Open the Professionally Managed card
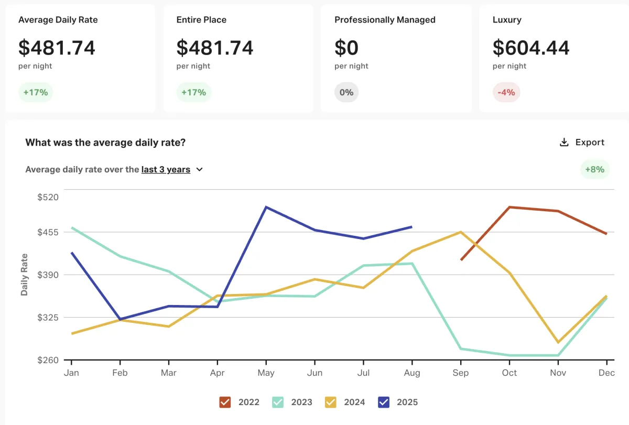Image resolution: width=629 pixels, height=425 pixels. 396,58
